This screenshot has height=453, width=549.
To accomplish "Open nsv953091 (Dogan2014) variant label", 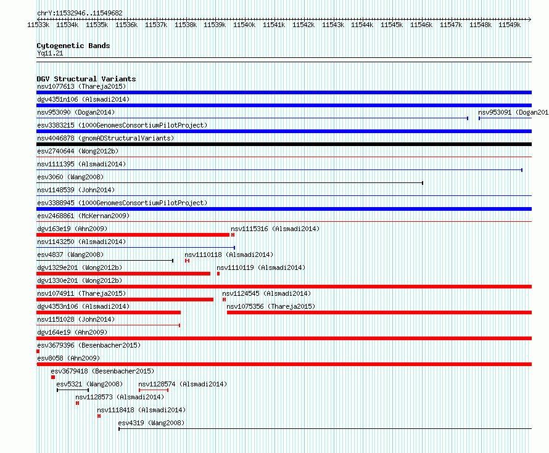I will point(513,112).
